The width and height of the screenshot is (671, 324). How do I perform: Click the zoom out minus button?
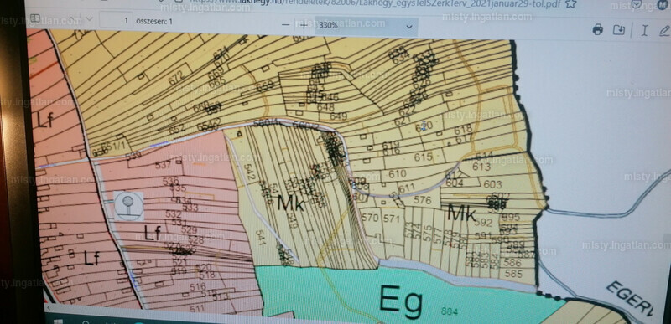[286, 25]
